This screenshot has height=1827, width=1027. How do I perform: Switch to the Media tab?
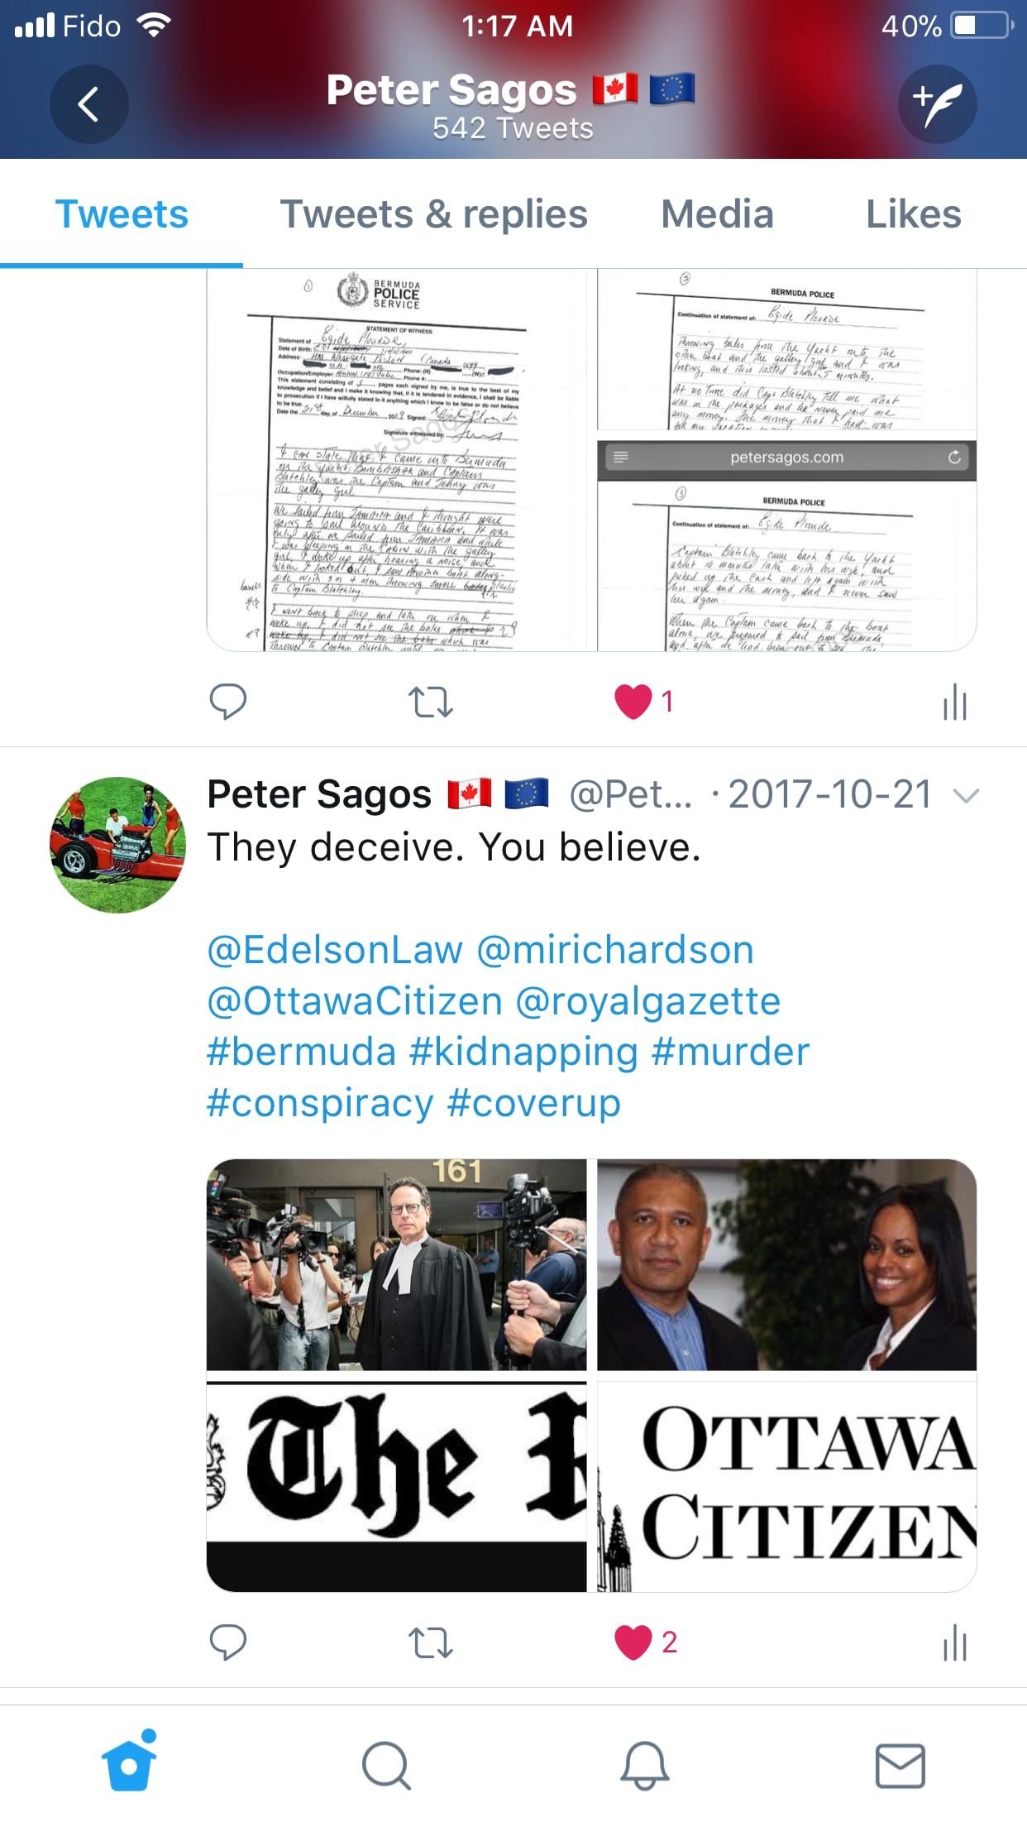pos(717,214)
